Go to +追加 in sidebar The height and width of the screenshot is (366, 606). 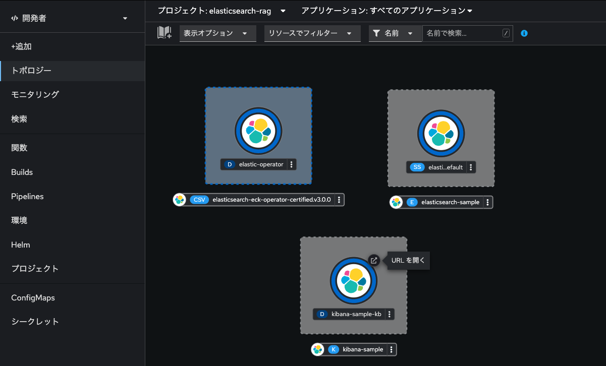click(72, 46)
